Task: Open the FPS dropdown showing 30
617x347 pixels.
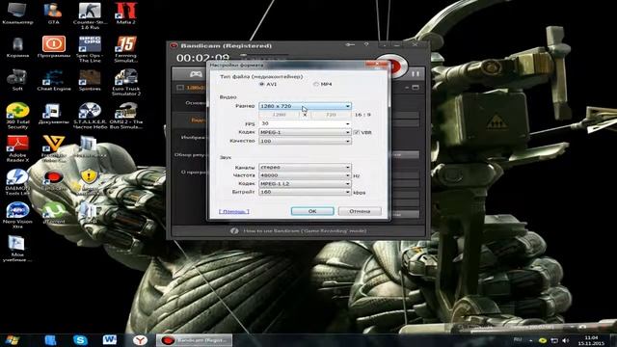Action: [x=305, y=123]
